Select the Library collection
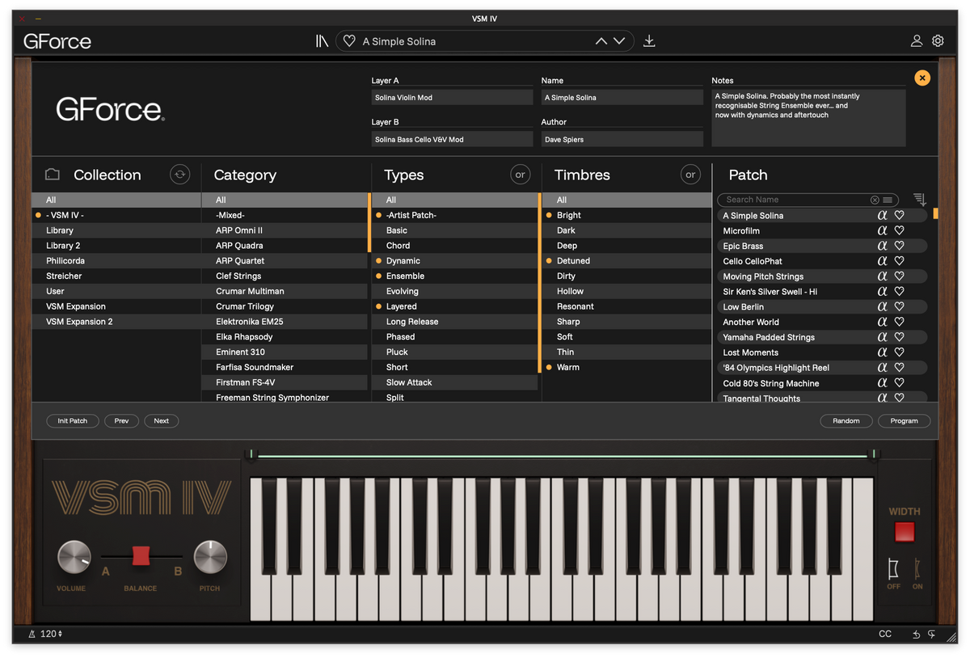 (116, 230)
